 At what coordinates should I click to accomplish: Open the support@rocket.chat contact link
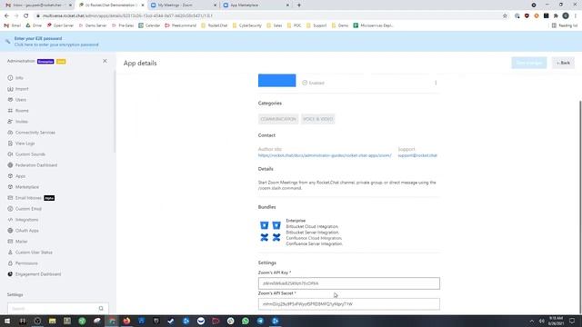417,155
